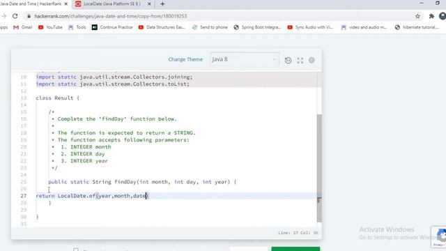446x251 pixels.
Task: Open the Data Structures Eas... bookmark
Action: 162,27
